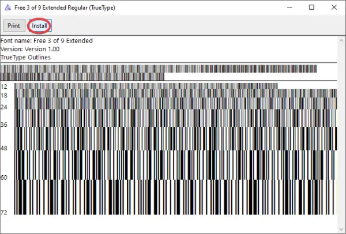Click the 18 point size label
The image size is (346, 234).
4,96
